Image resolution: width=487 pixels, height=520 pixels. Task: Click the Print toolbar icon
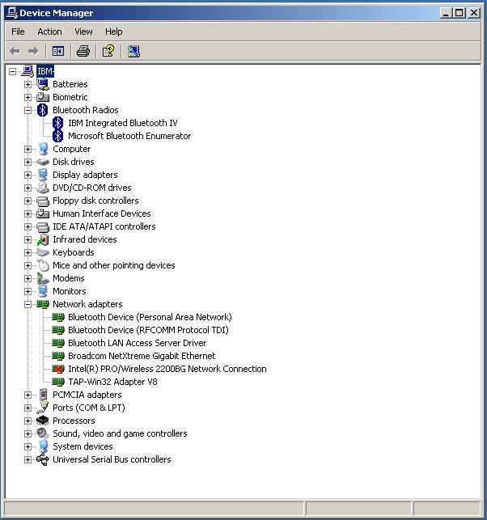click(83, 51)
